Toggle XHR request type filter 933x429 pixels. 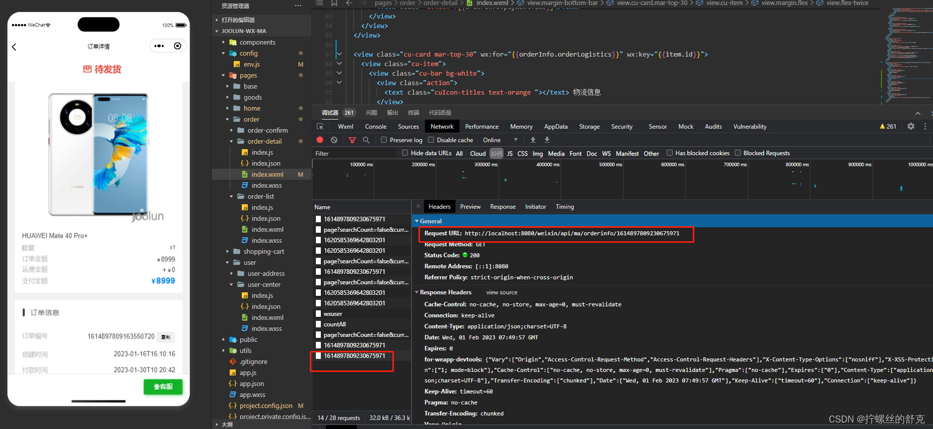(497, 154)
